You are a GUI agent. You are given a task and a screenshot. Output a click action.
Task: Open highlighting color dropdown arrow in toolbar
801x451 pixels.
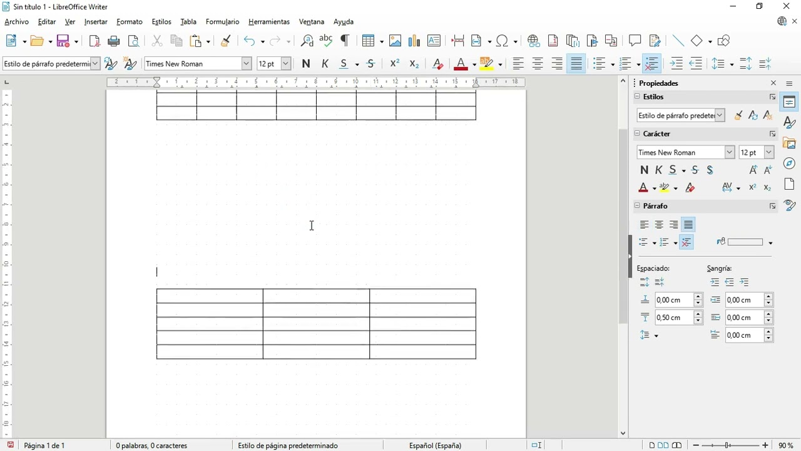[x=500, y=64]
